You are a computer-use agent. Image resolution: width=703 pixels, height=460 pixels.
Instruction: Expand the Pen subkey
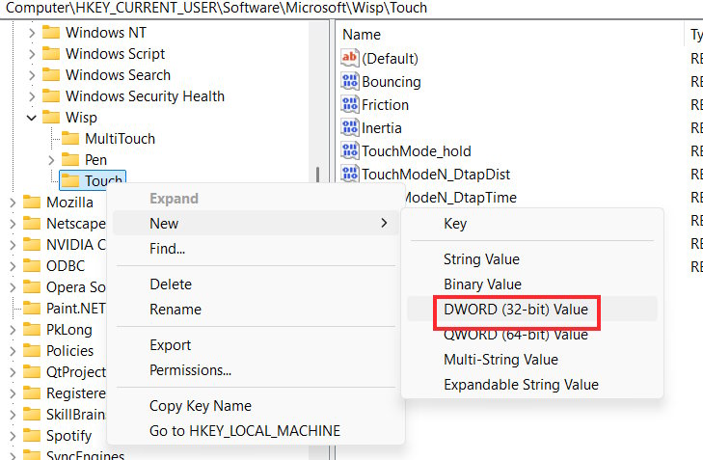pos(51,160)
